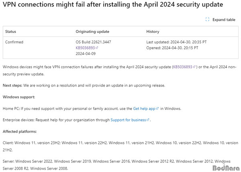241x172 pixels.
Task: Open KB5036893 link in description paragraph
Action: [x=183, y=67]
